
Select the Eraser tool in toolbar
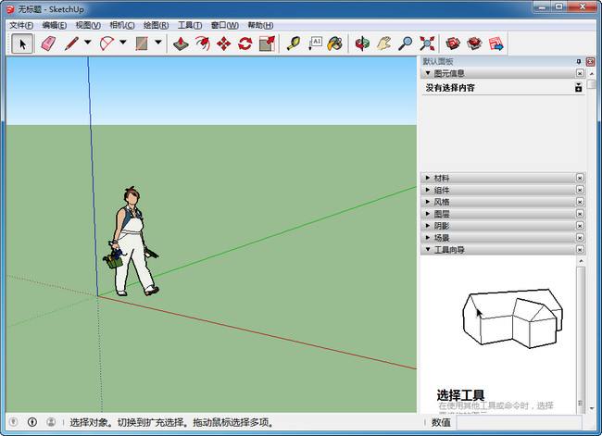[x=47, y=43]
